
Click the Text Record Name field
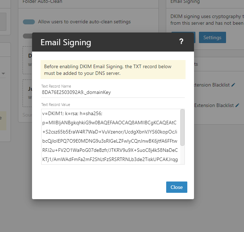coord(113,93)
